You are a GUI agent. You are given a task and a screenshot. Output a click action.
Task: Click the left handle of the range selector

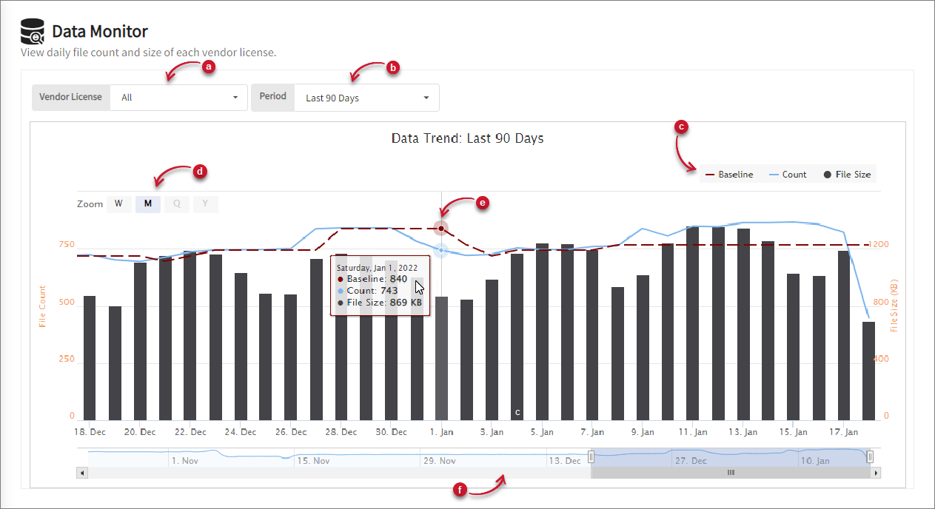tap(591, 456)
